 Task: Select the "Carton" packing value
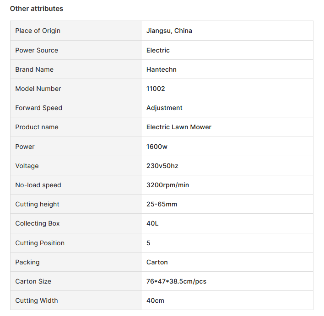pos(157,262)
